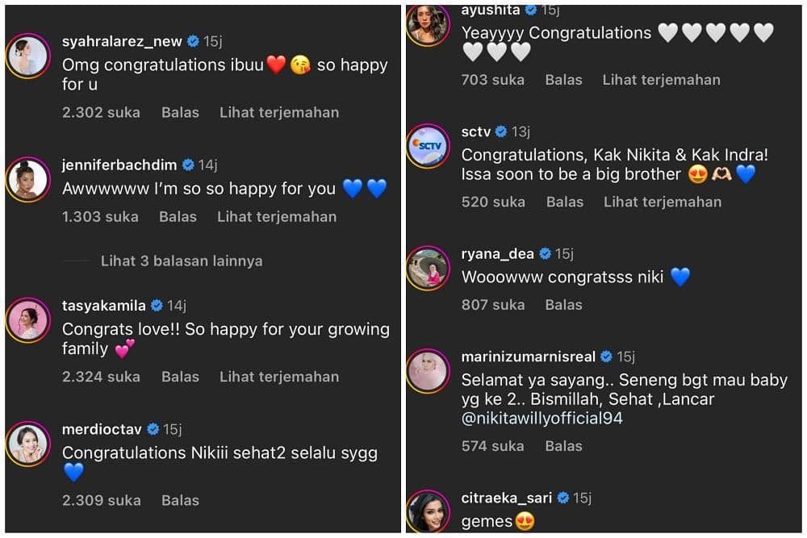
Task: Open syahralarez_new profile picture
Action: tap(28, 56)
